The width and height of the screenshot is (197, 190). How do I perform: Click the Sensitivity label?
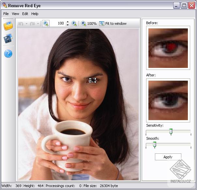pyautogui.click(x=155, y=125)
